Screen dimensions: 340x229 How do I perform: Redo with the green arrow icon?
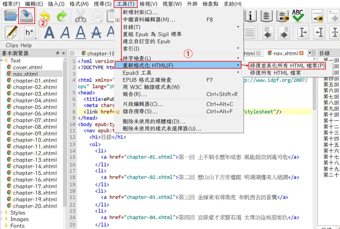[62, 16]
